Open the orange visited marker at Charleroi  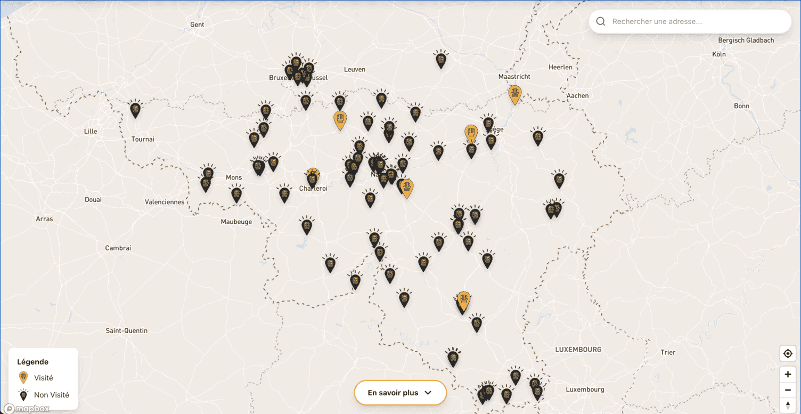point(313,176)
